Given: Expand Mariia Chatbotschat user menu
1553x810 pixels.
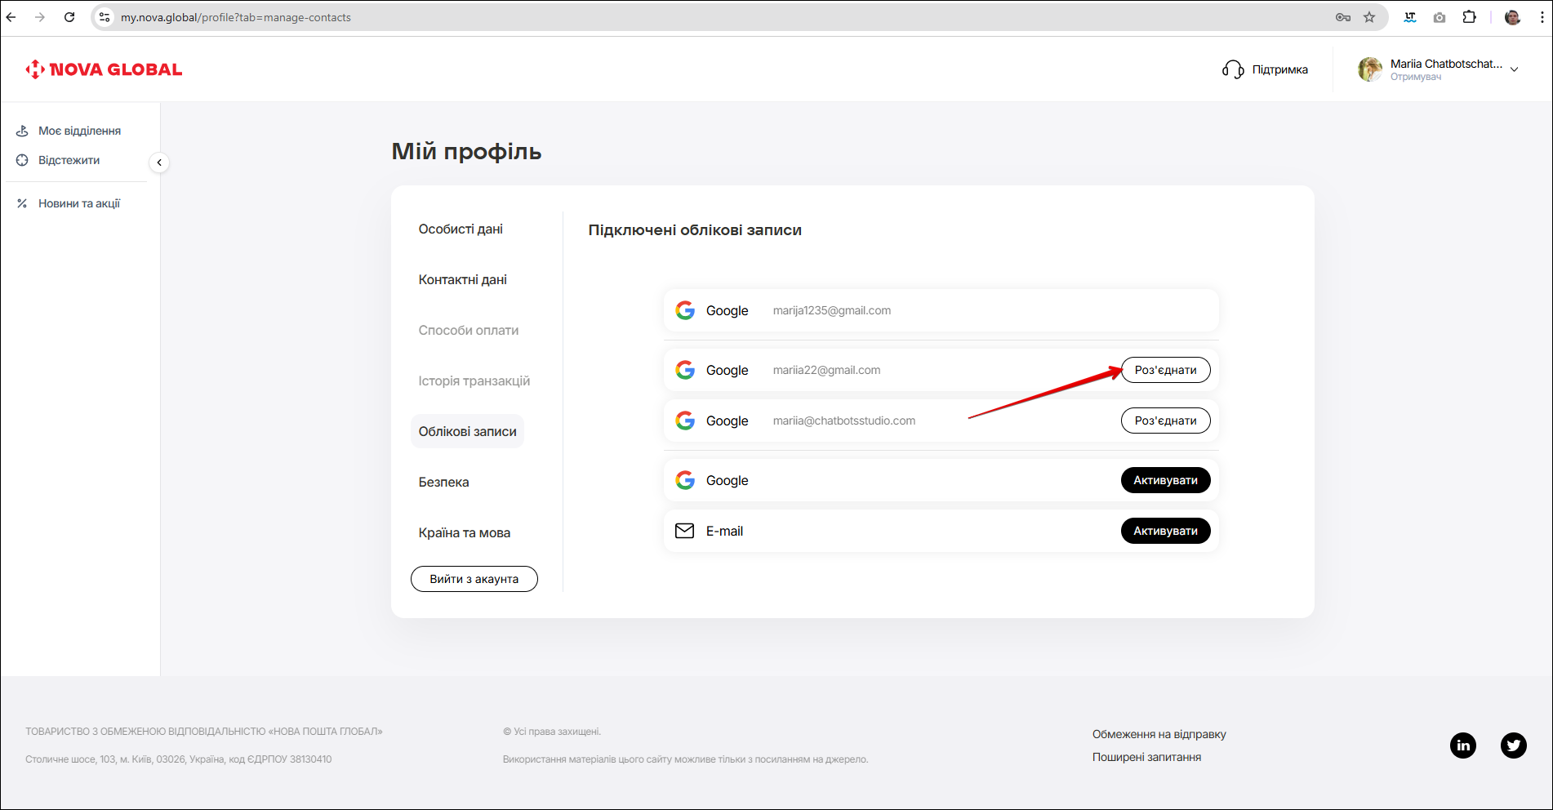Looking at the screenshot, I should click(x=1514, y=69).
